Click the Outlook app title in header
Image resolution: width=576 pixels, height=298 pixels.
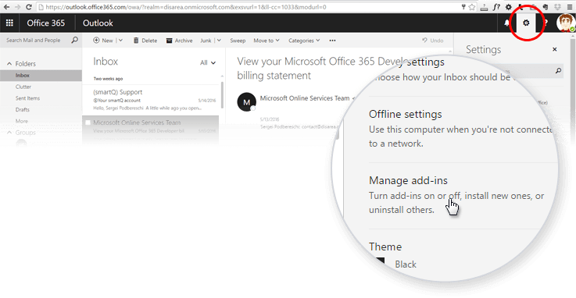click(x=98, y=23)
